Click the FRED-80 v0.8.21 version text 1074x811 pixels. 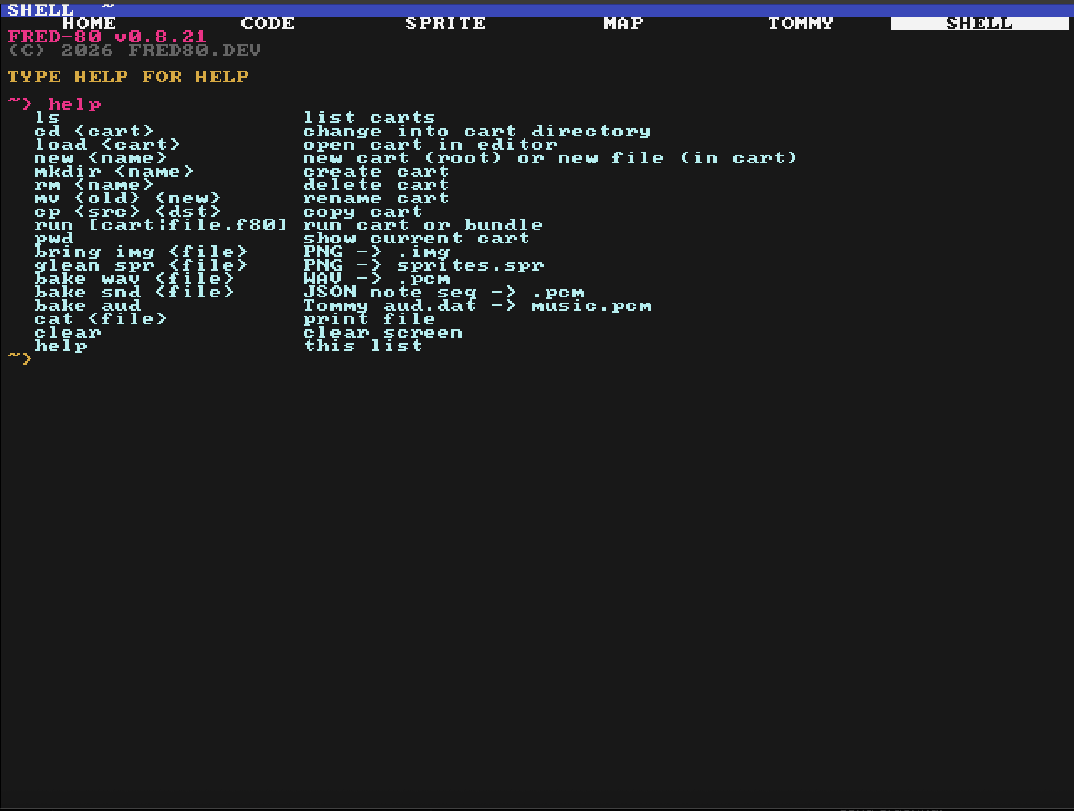(x=107, y=36)
